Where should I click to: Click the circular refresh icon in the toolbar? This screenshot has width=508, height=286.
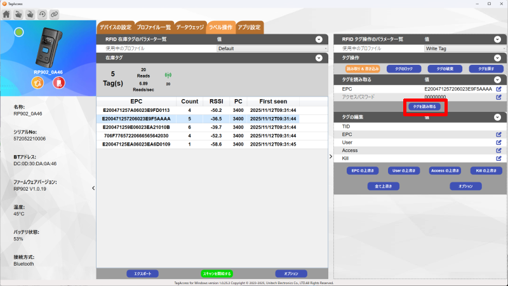(42, 13)
